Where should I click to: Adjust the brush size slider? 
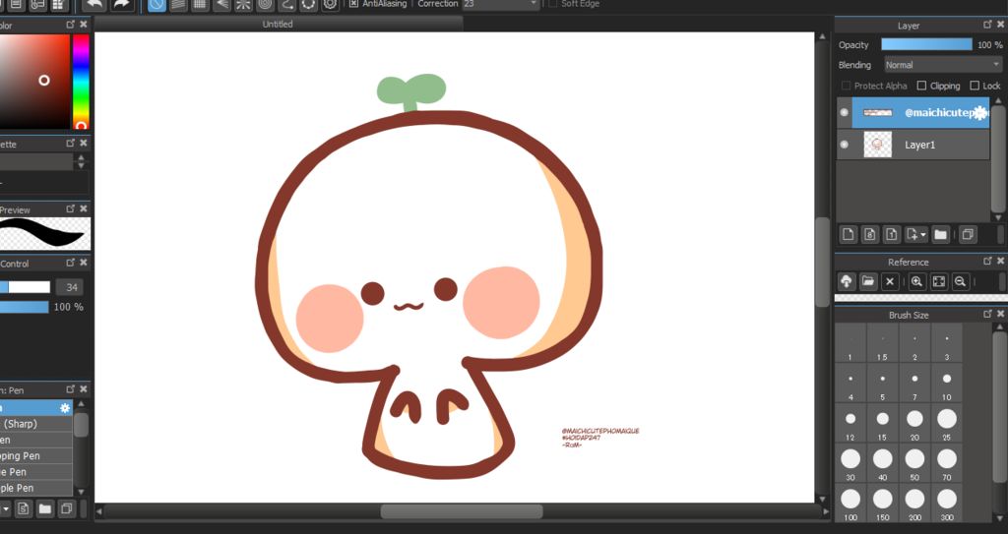(25, 287)
